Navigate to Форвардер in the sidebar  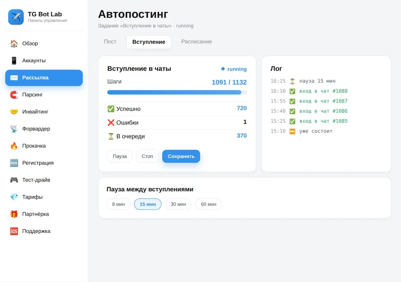click(44, 129)
